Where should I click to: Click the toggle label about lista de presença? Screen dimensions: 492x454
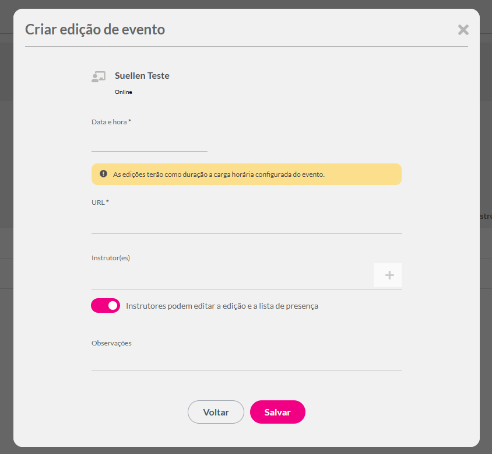coord(222,306)
